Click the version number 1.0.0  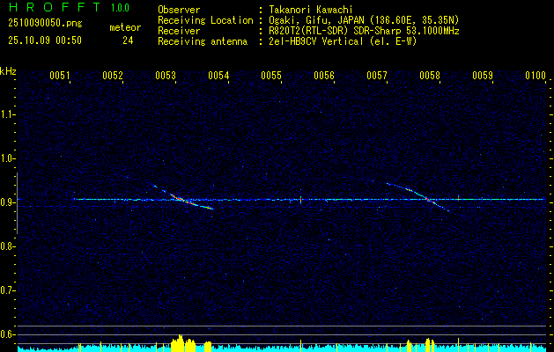120,8
